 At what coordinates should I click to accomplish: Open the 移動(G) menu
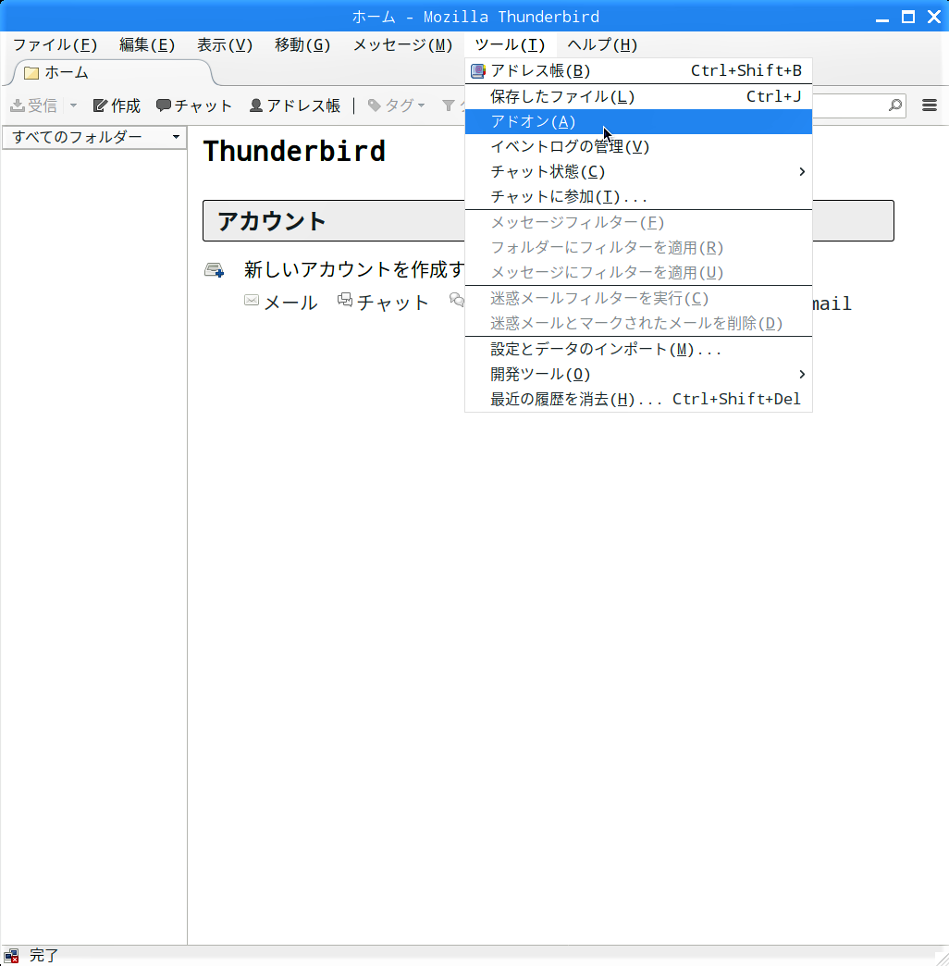(x=302, y=45)
